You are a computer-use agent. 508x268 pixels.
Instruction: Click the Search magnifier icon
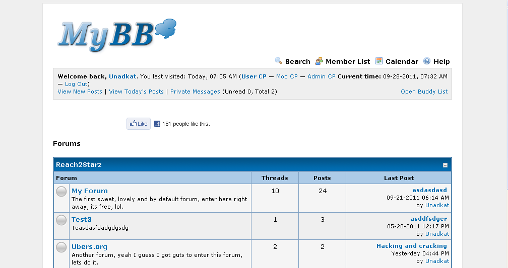click(x=278, y=61)
